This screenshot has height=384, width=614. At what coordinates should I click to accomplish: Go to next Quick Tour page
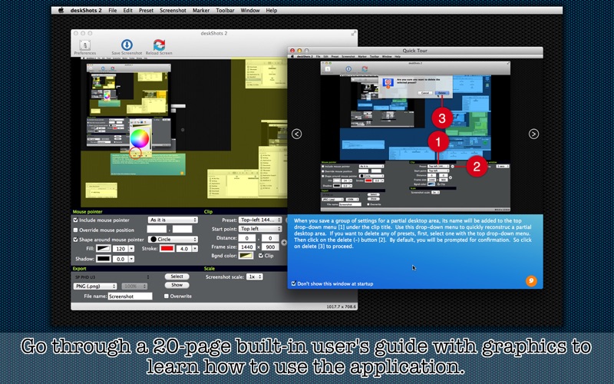(x=533, y=134)
